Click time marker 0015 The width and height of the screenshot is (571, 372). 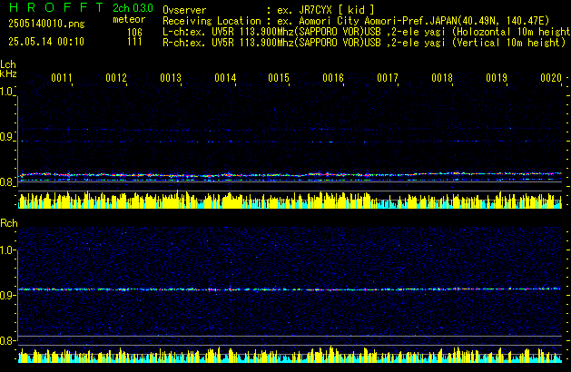tap(279, 78)
